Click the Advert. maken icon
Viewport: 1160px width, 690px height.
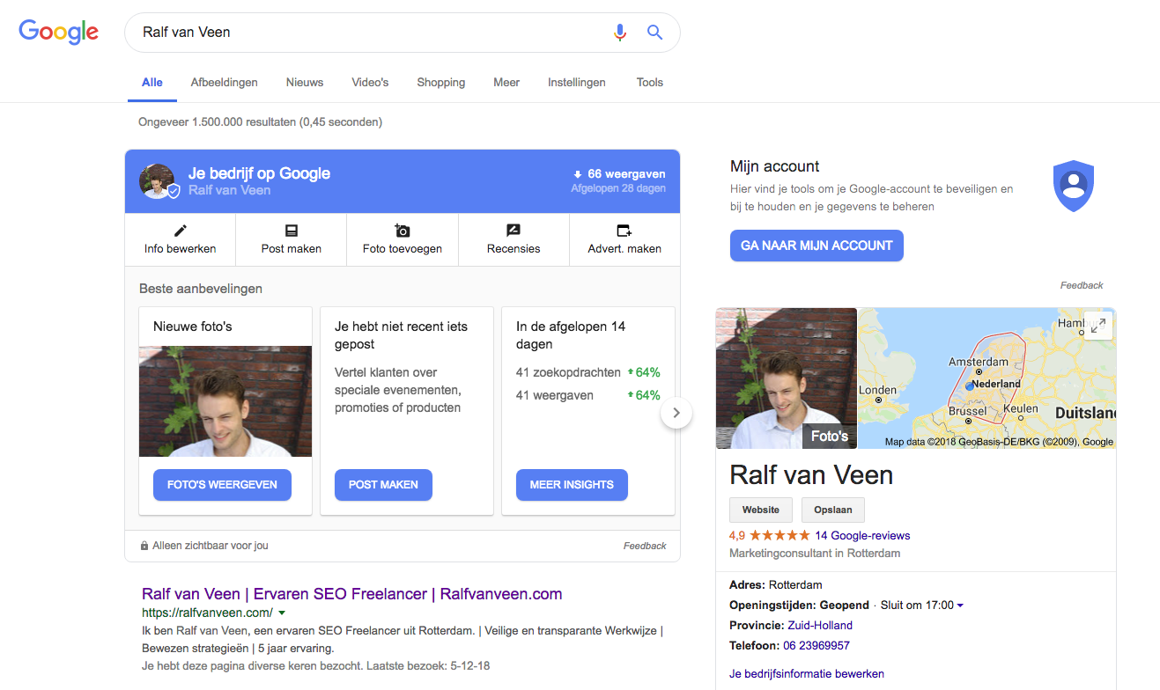click(x=624, y=231)
